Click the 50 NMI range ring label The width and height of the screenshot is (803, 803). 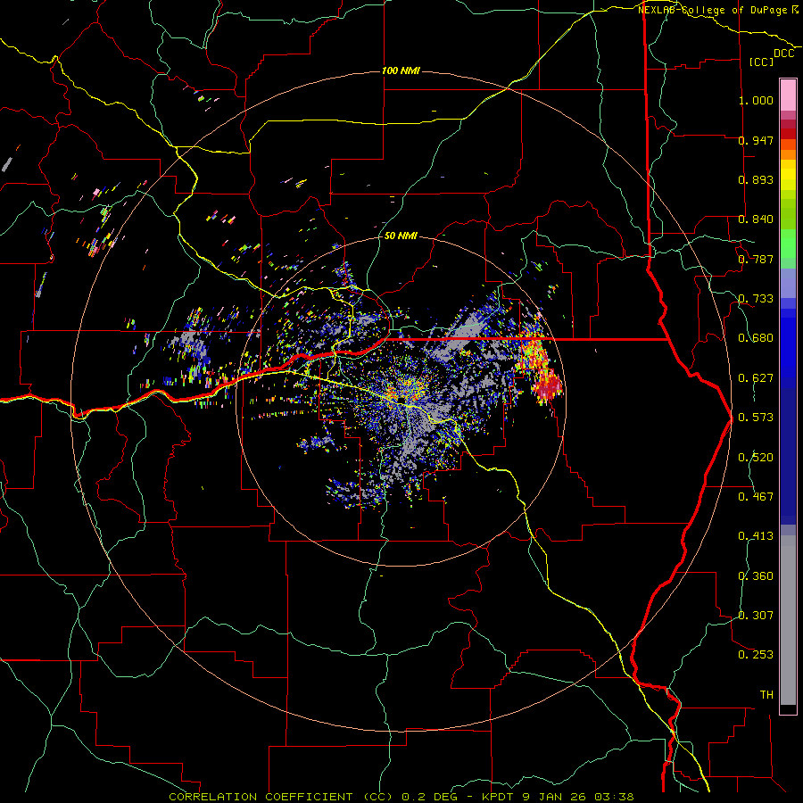(401, 236)
